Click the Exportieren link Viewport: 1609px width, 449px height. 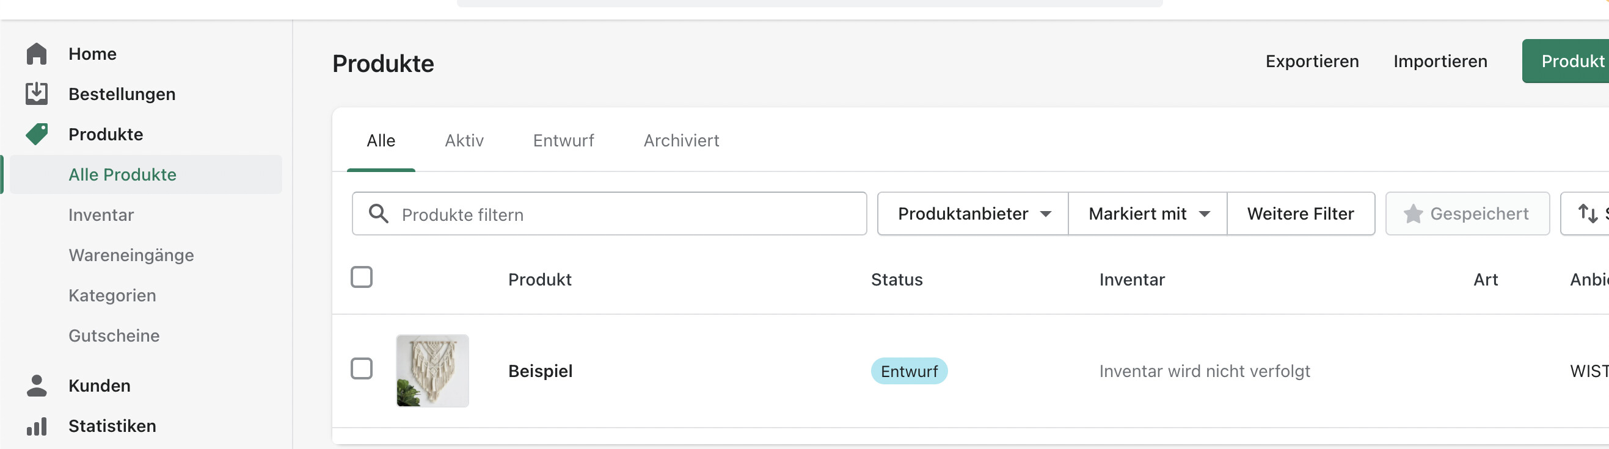pyautogui.click(x=1312, y=61)
